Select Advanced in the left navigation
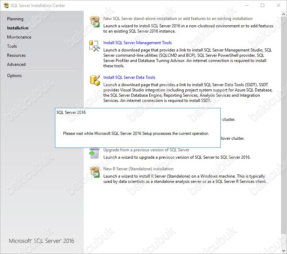Viewport: 287px width, 254px height. pos(16,64)
